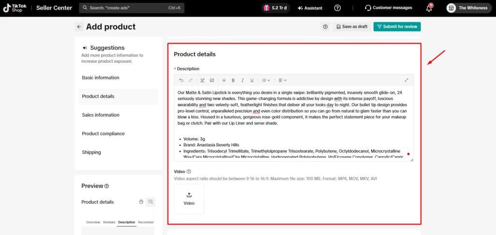The image size is (496, 235).
Task: Click the AI writing pen icon in editor
Action: [x=202, y=80]
